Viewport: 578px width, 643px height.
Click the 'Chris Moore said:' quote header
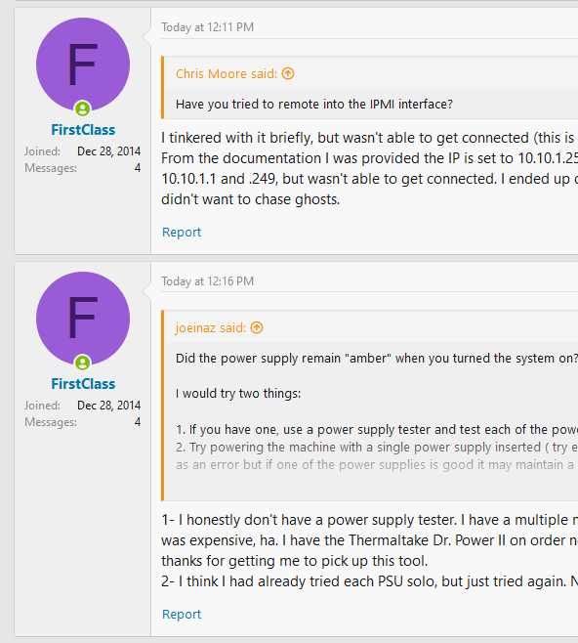[x=227, y=74]
